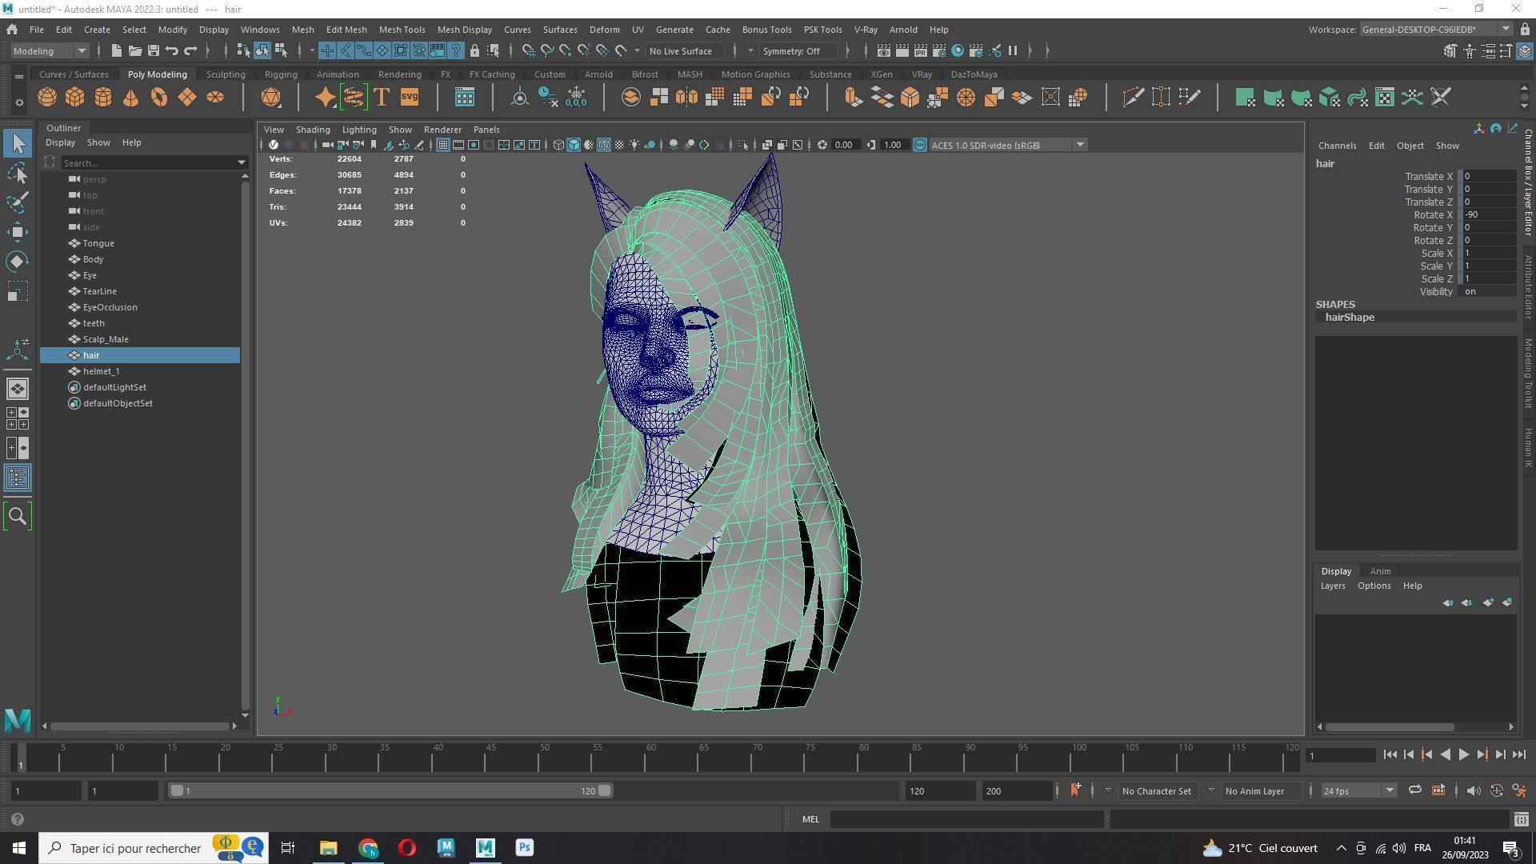Activate the Rotate tool in toolbox
The height and width of the screenshot is (864, 1536).
(18, 262)
